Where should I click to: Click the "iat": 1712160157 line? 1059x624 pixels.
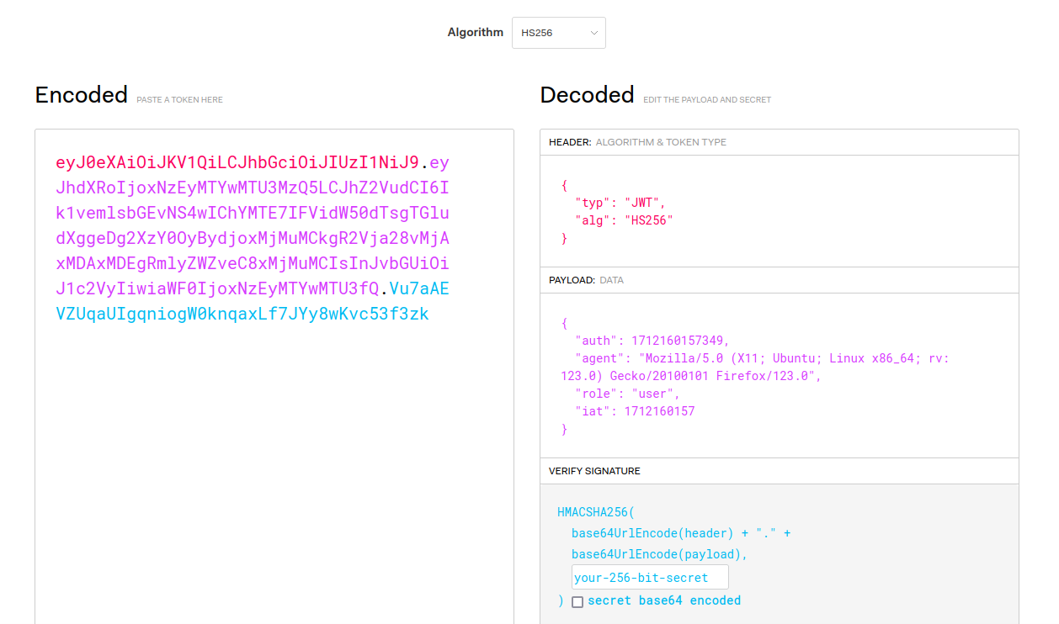pyautogui.click(x=635, y=411)
